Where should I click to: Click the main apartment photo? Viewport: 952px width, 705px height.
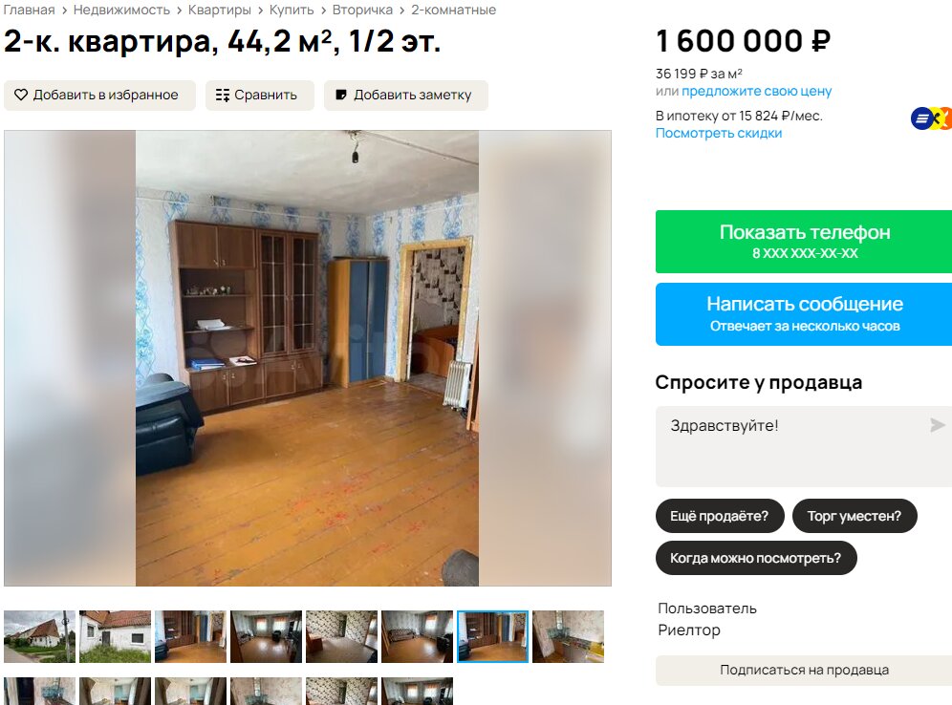(x=307, y=358)
